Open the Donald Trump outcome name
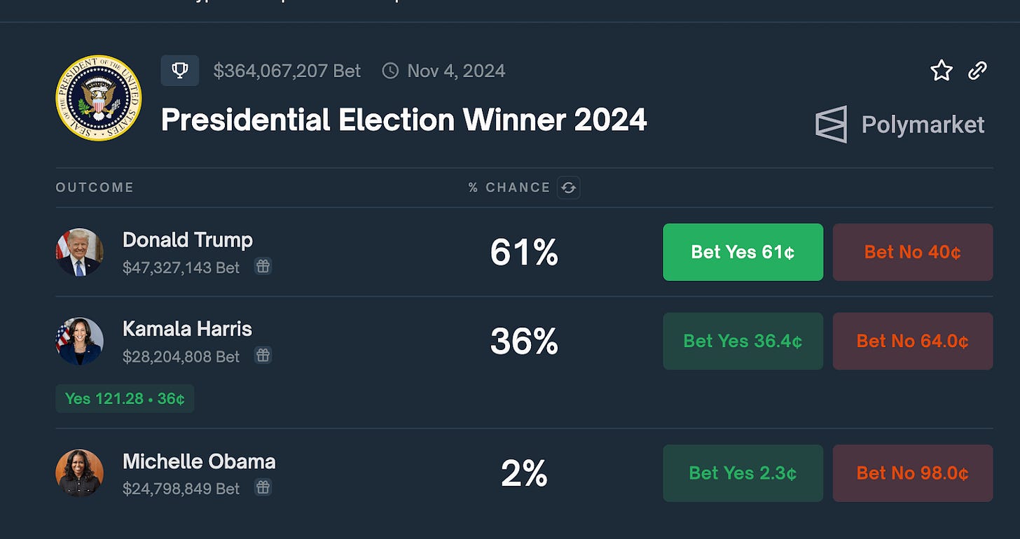The image size is (1020, 539). (187, 240)
